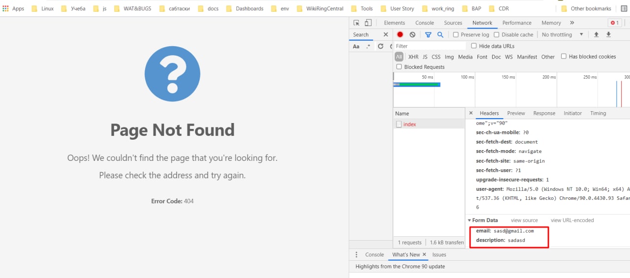
Task: Filter requests by CSS
Action: (436, 57)
